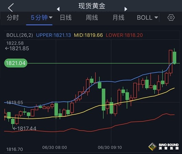Viewport: 182px width, 154px height.
Task: Select the latest green candlestick
Action: point(174,56)
